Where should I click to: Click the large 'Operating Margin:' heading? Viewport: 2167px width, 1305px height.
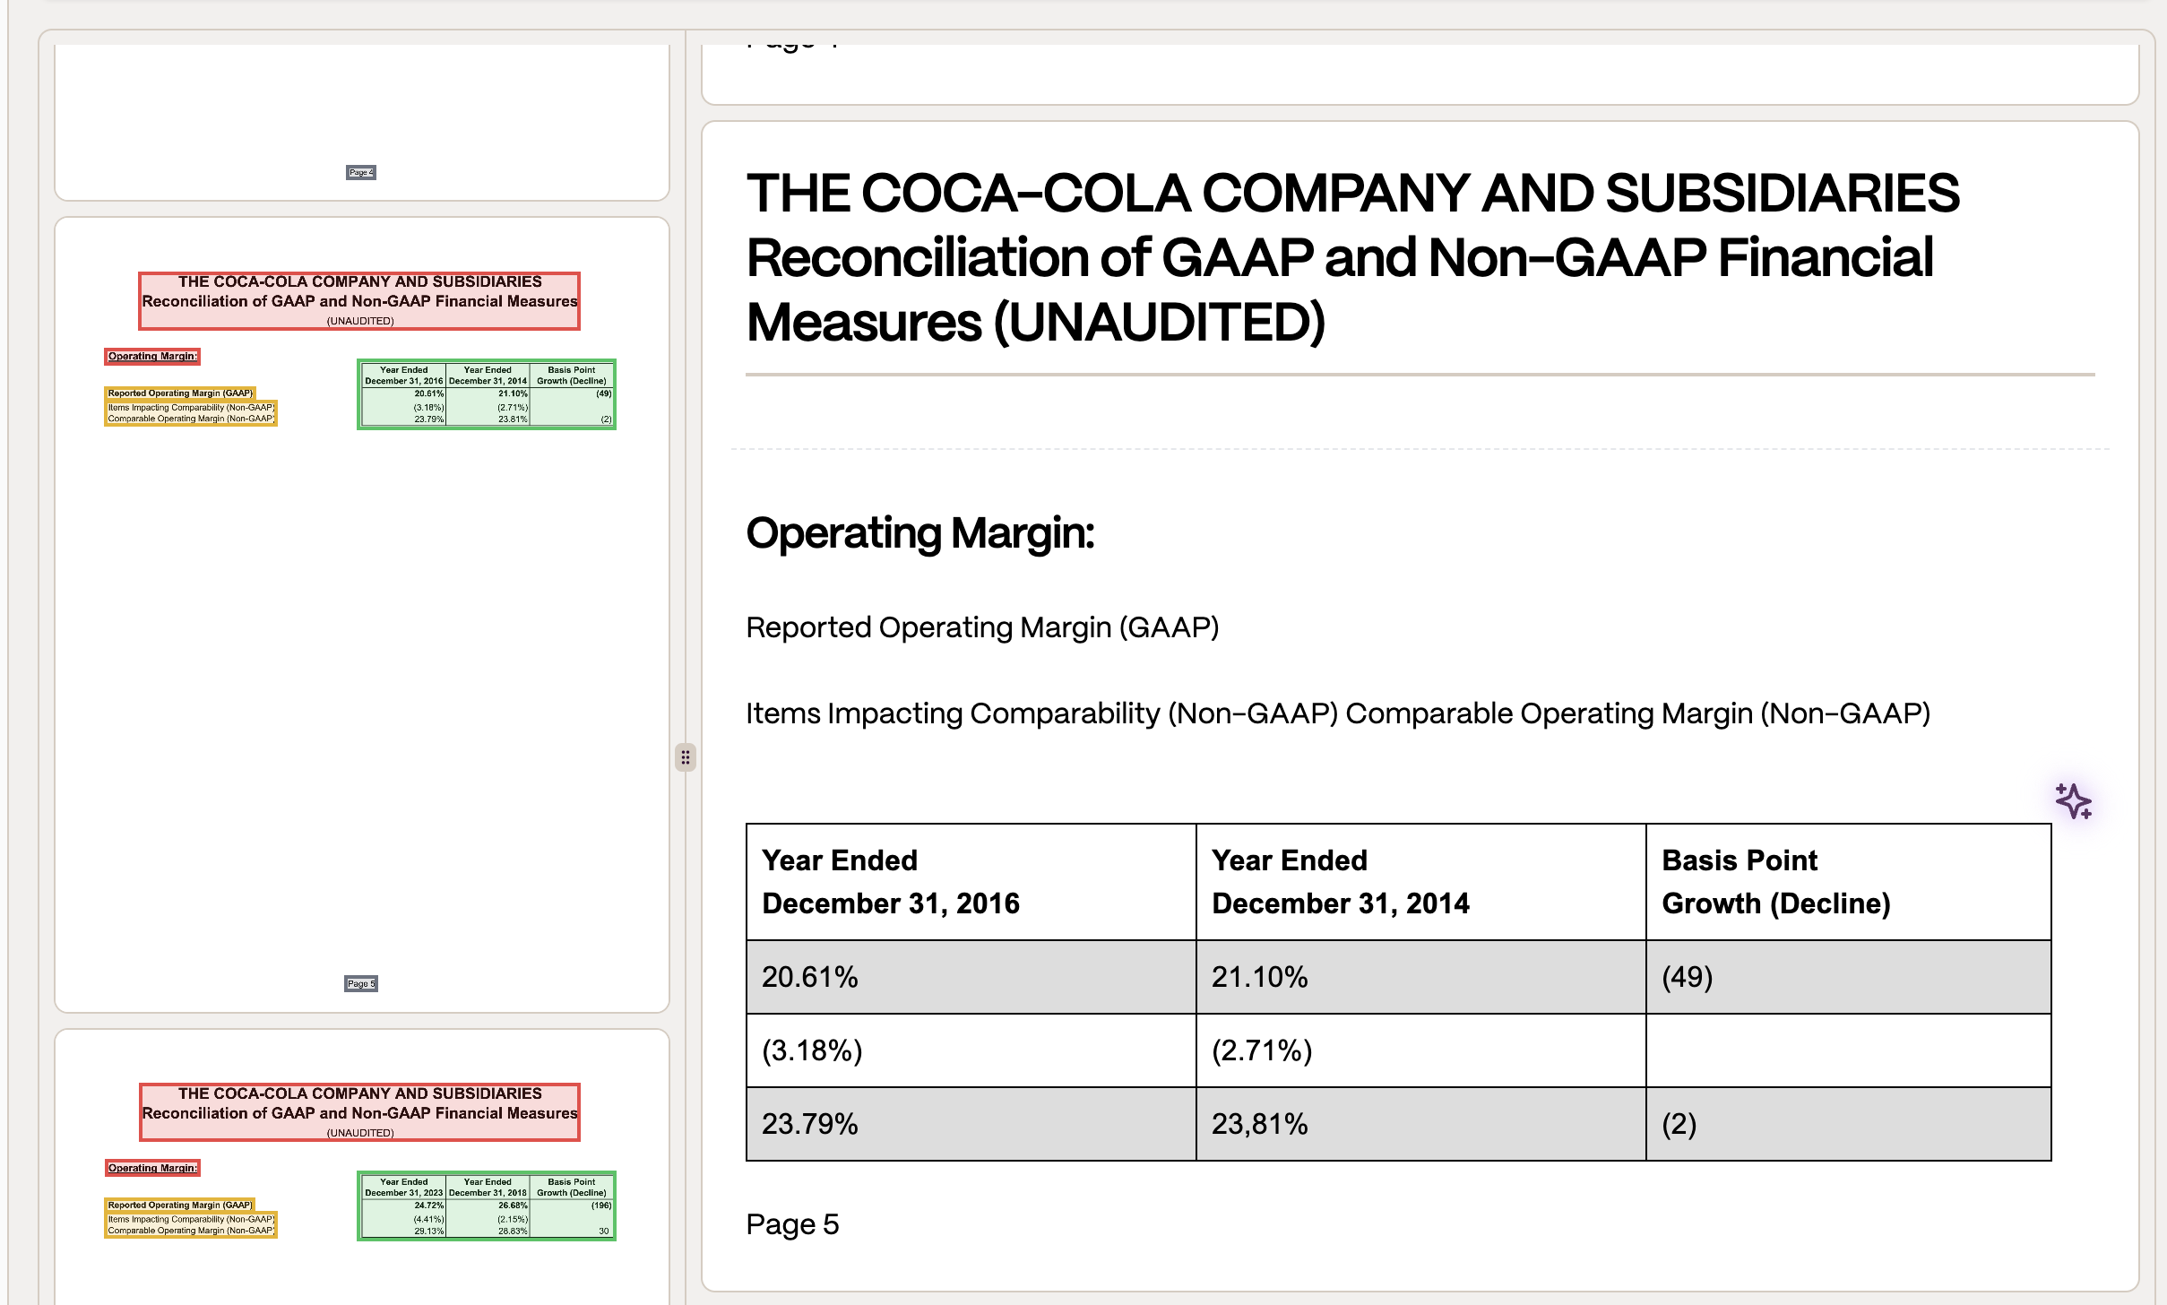tap(920, 533)
